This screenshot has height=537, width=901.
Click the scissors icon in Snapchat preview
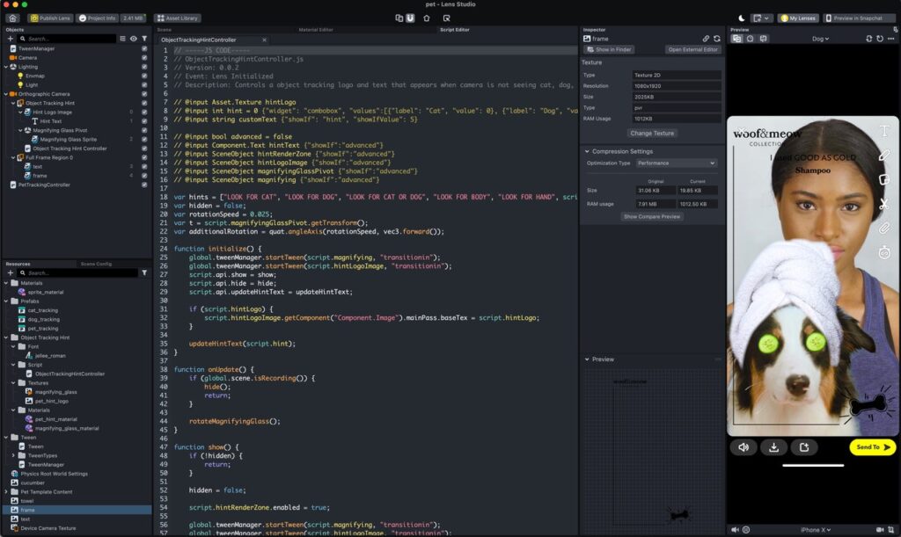coord(884,204)
